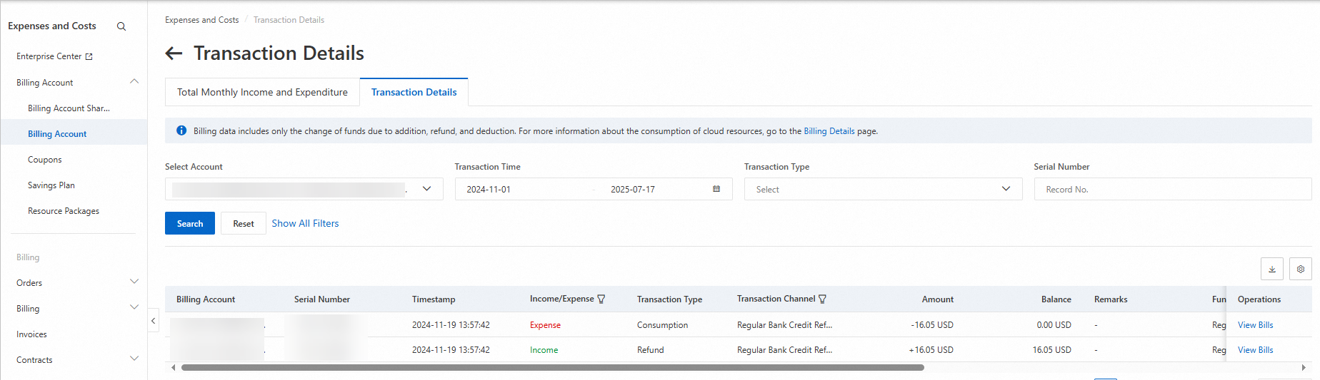Open the calendar icon for Transaction Time
This screenshot has width=1320, height=380.
coord(716,189)
